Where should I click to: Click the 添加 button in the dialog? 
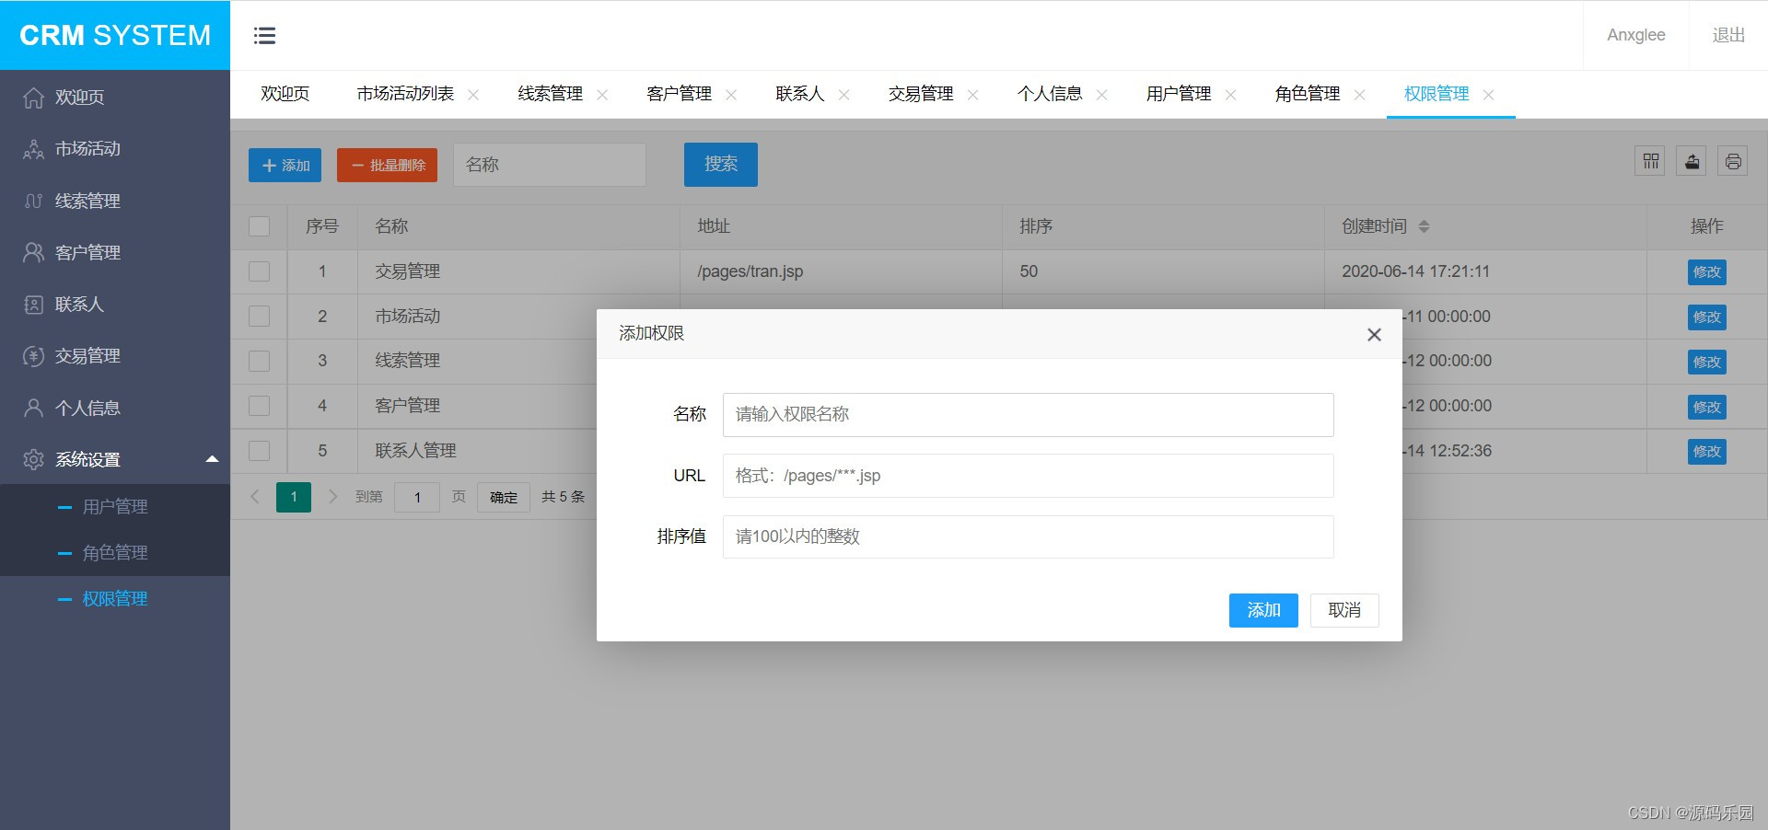pos(1262,610)
